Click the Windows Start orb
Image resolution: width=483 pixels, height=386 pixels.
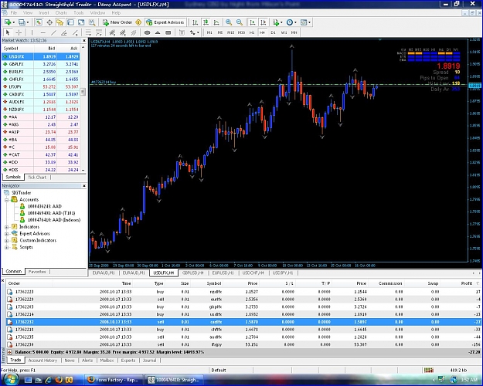point(11,379)
